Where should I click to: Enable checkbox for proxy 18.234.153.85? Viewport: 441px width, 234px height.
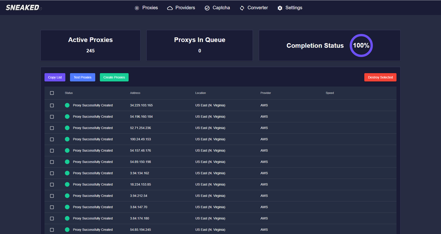[52, 185]
